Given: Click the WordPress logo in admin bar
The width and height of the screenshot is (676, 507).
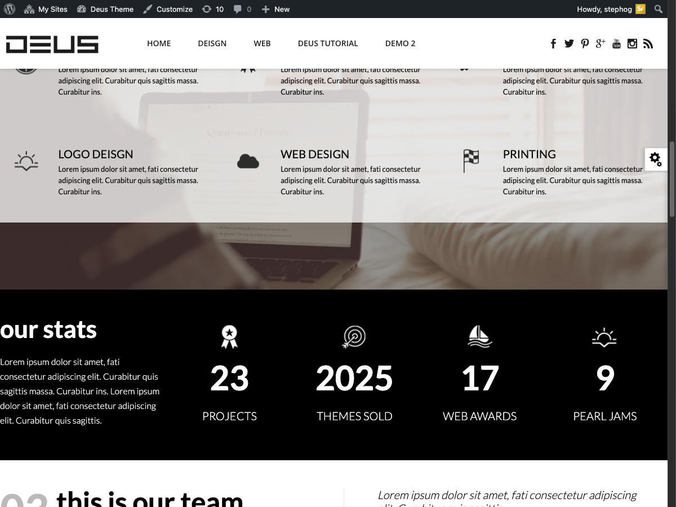Looking at the screenshot, I should coord(10,9).
